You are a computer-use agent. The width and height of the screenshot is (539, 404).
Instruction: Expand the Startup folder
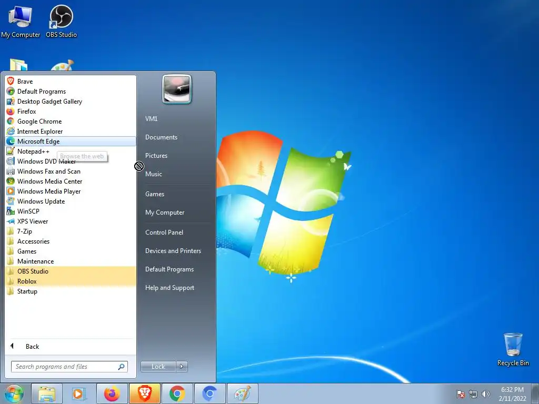tap(71, 291)
